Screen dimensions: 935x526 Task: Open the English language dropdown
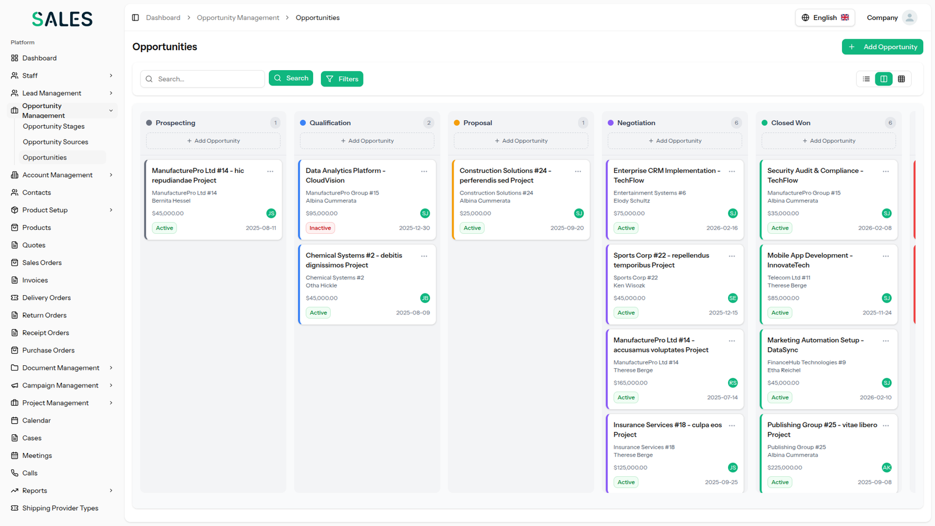click(x=825, y=18)
